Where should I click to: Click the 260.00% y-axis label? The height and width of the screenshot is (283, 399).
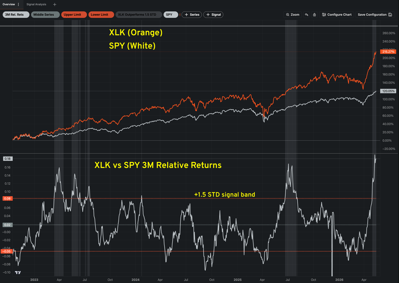[388, 33]
